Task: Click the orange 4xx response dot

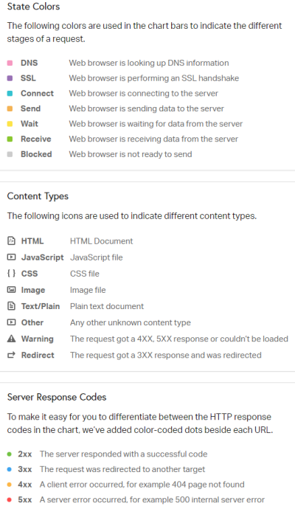Action: (10, 485)
